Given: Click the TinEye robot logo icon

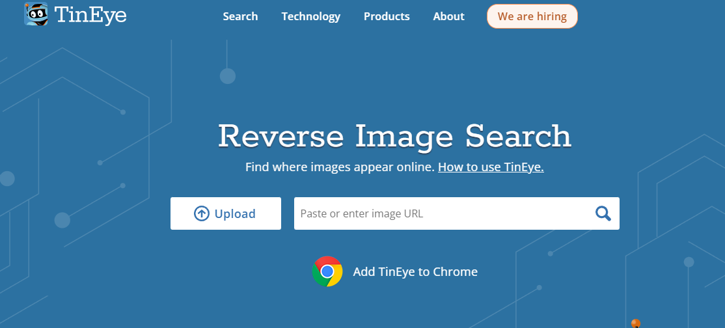Looking at the screenshot, I should [36, 14].
